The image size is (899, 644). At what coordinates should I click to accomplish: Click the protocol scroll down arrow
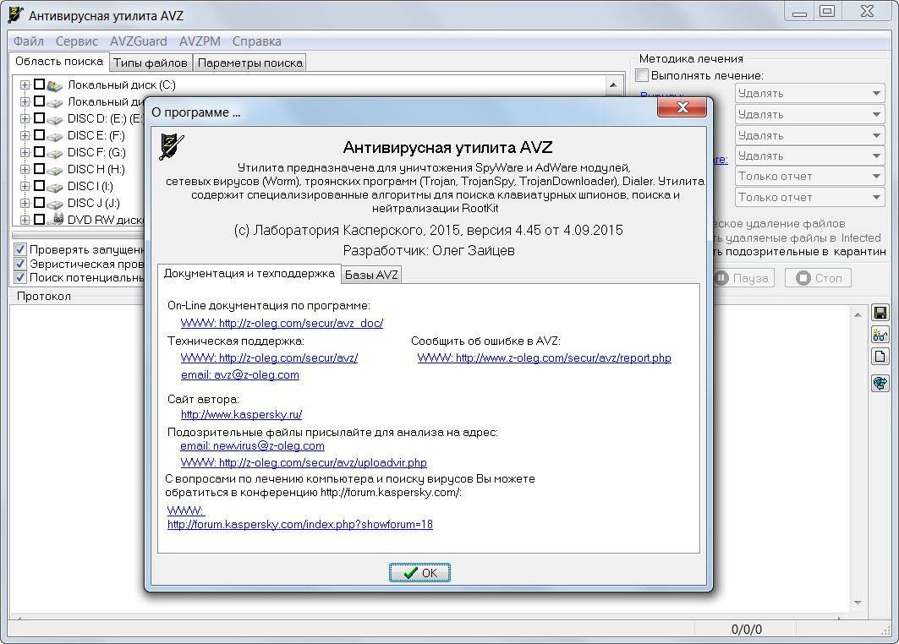(x=858, y=603)
